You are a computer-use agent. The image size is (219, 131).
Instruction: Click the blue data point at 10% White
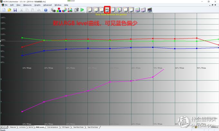tap(22, 56)
